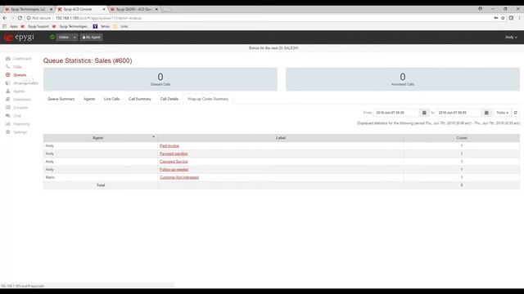Screen dimensions: 524x294
Task: Open the Epygi Support bookmark
Action: click(x=34, y=26)
